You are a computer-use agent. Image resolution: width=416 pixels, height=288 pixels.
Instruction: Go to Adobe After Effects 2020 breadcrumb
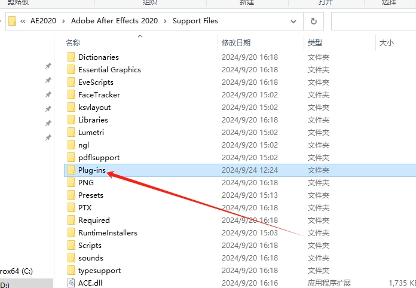114,21
